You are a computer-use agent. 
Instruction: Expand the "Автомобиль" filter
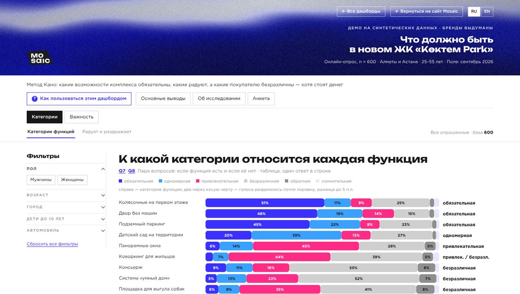pos(65,230)
